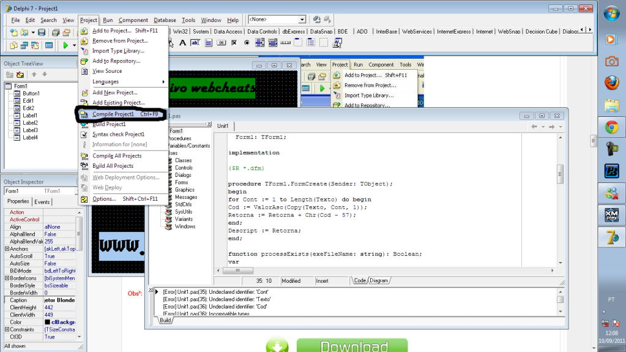Open the Diagram tab in code editor
Image resolution: width=626 pixels, height=352 pixels.
click(379, 280)
